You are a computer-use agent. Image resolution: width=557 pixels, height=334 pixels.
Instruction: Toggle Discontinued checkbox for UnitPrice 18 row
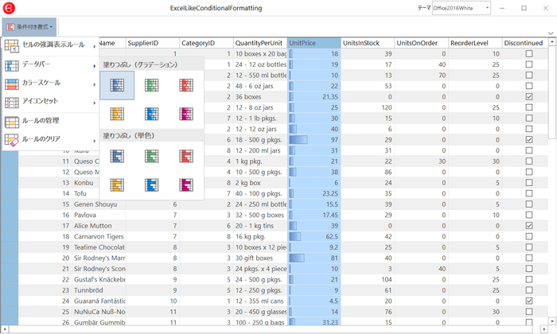pyautogui.click(x=529, y=53)
